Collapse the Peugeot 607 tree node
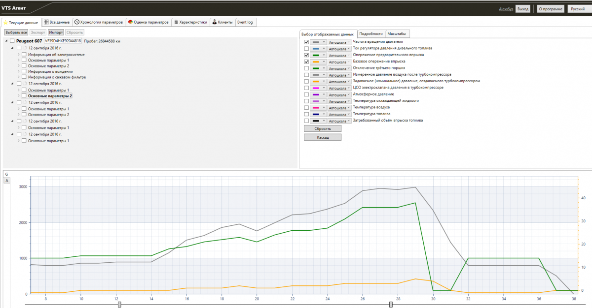Viewport: 592px width, 308px height. click(x=6, y=41)
